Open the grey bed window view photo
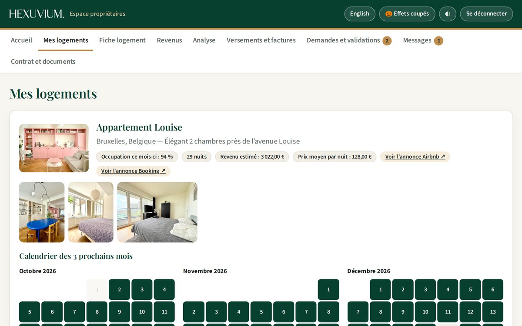The width and height of the screenshot is (522, 326). (157, 212)
